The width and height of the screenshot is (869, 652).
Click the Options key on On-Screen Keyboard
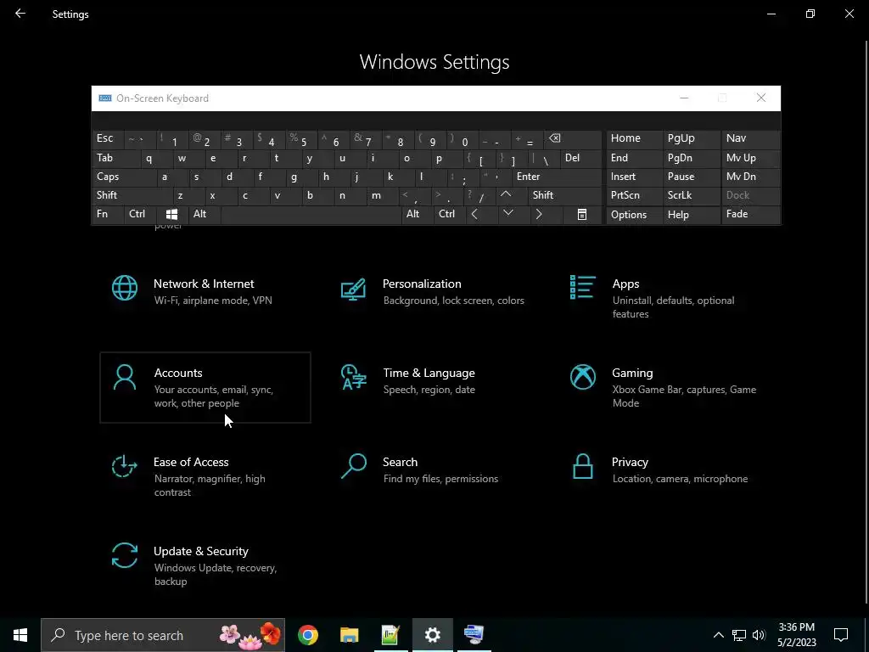click(x=634, y=215)
